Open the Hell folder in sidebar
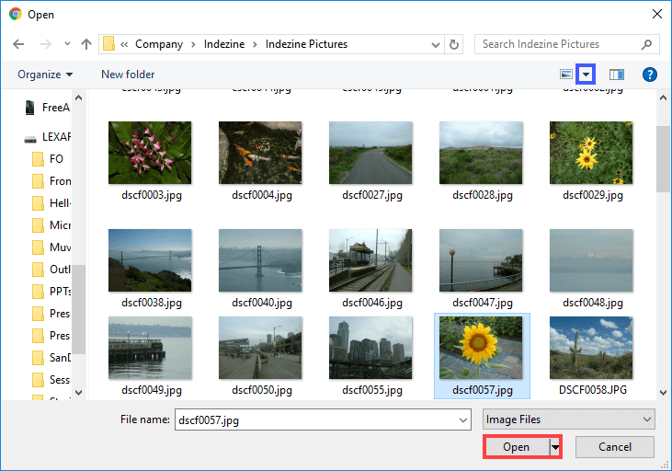The image size is (672, 471). (51, 203)
